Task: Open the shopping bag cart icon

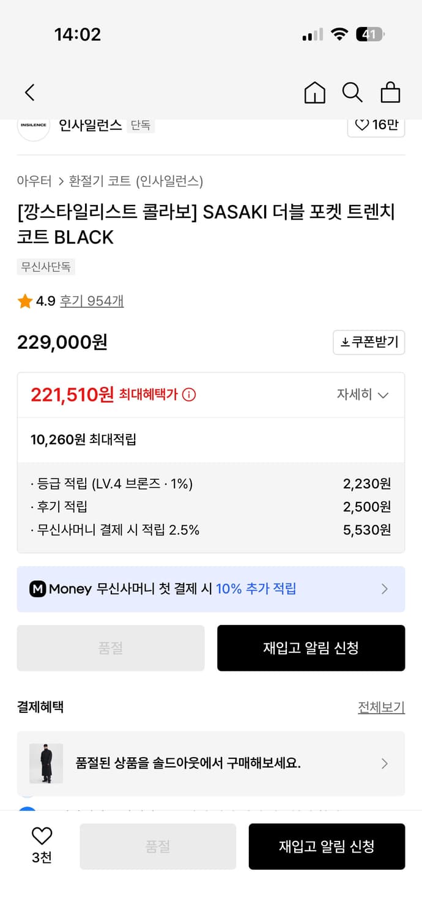Action: (x=390, y=92)
